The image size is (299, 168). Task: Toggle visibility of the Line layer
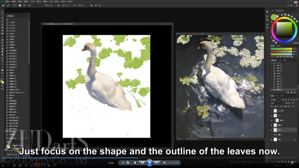click(x=272, y=116)
